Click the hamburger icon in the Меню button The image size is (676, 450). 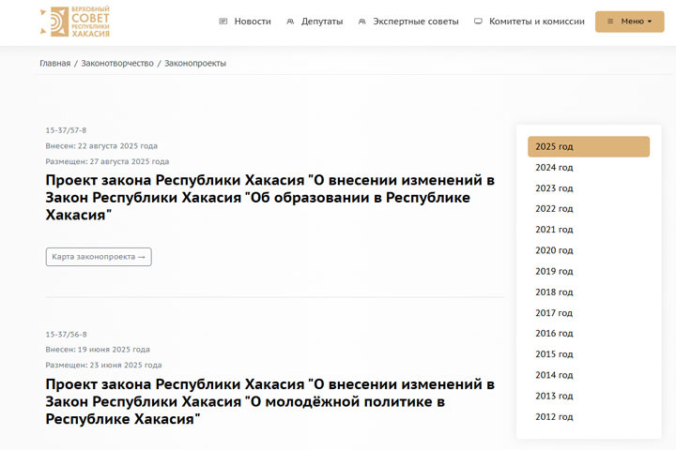(610, 22)
